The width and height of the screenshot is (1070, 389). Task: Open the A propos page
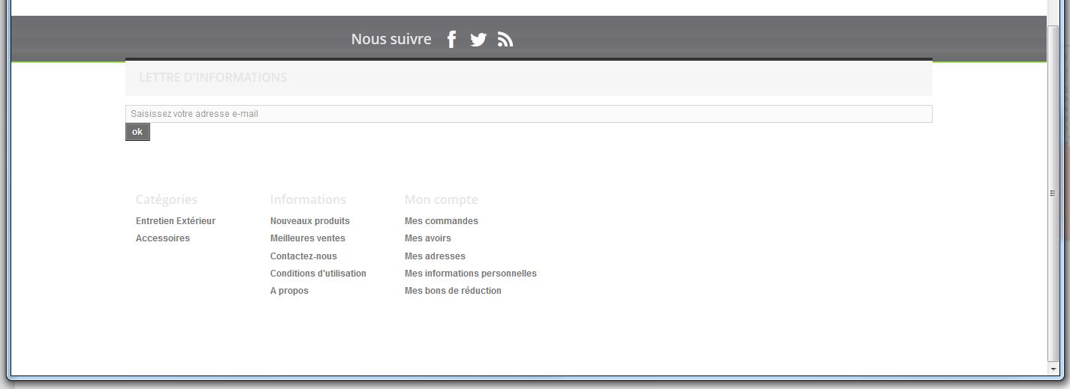pyautogui.click(x=289, y=291)
